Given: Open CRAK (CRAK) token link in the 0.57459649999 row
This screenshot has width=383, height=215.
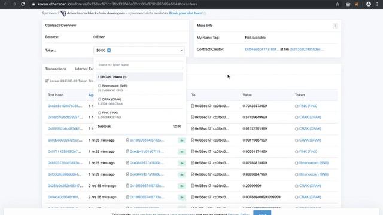Looking at the screenshot, I should coord(310,117).
